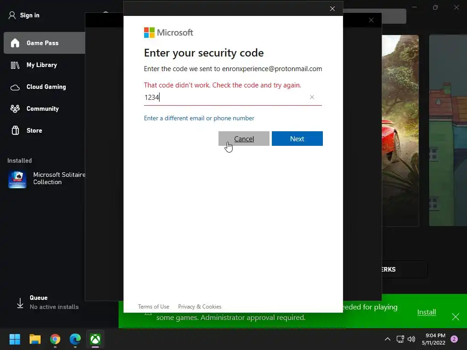This screenshot has height=350, width=467.
Task: Launch Google Chrome from taskbar
Action: 55,339
